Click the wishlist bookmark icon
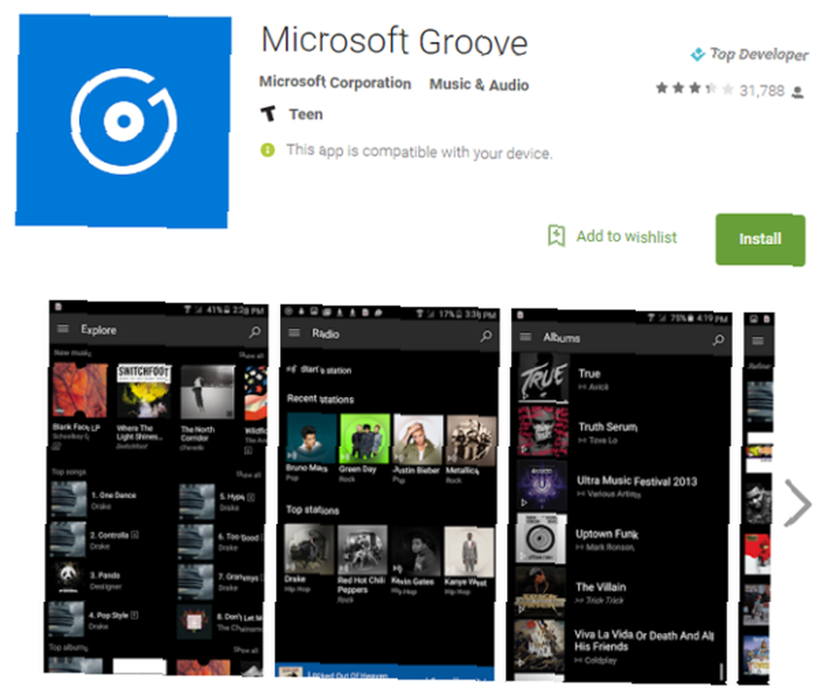This screenshot has width=831, height=696. 556,236
